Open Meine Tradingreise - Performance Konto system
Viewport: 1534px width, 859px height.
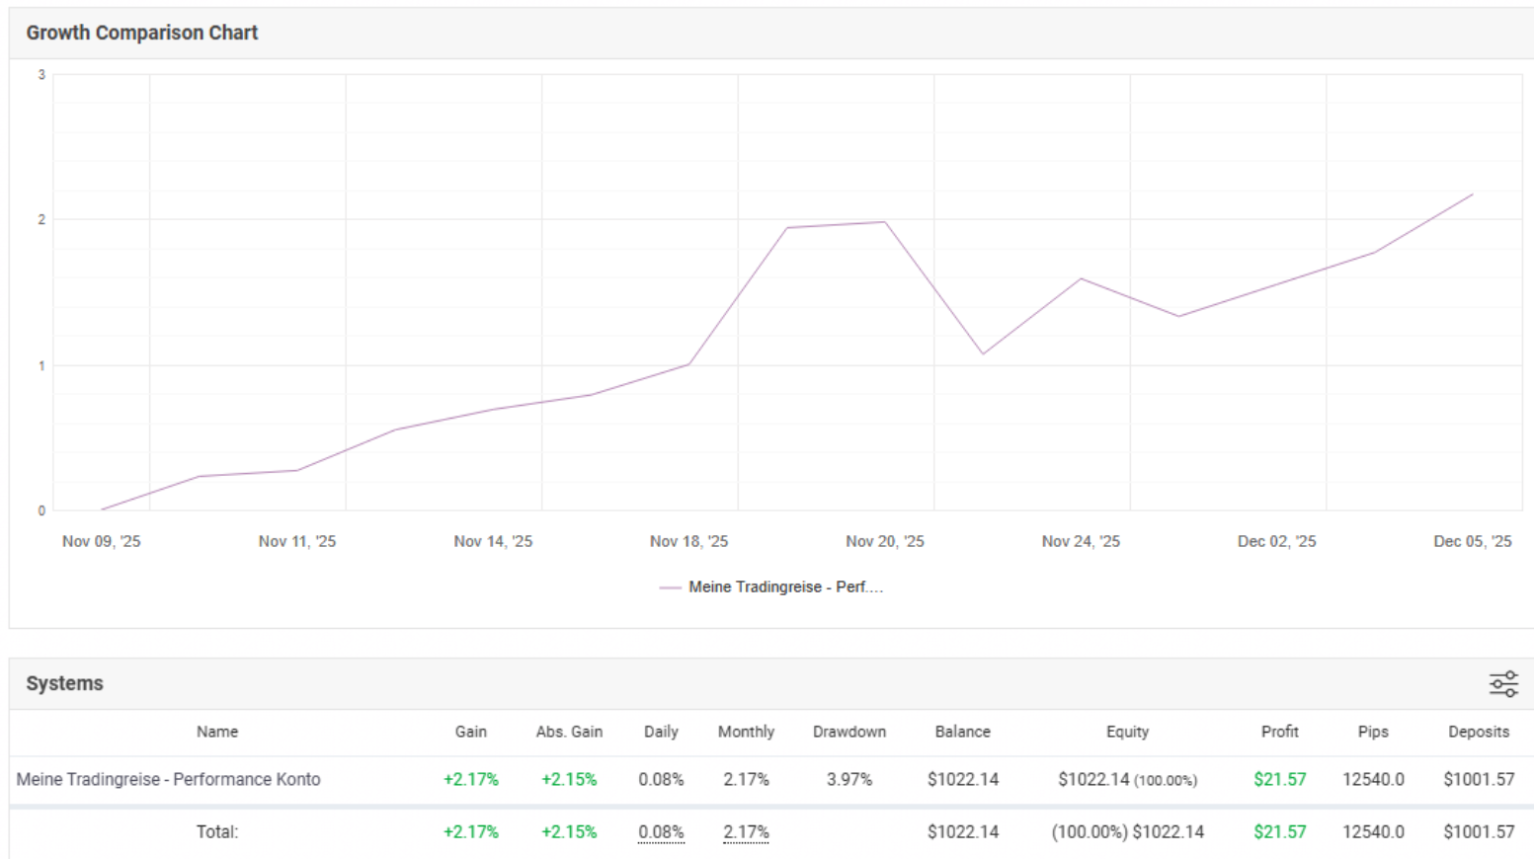(x=169, y=779)
